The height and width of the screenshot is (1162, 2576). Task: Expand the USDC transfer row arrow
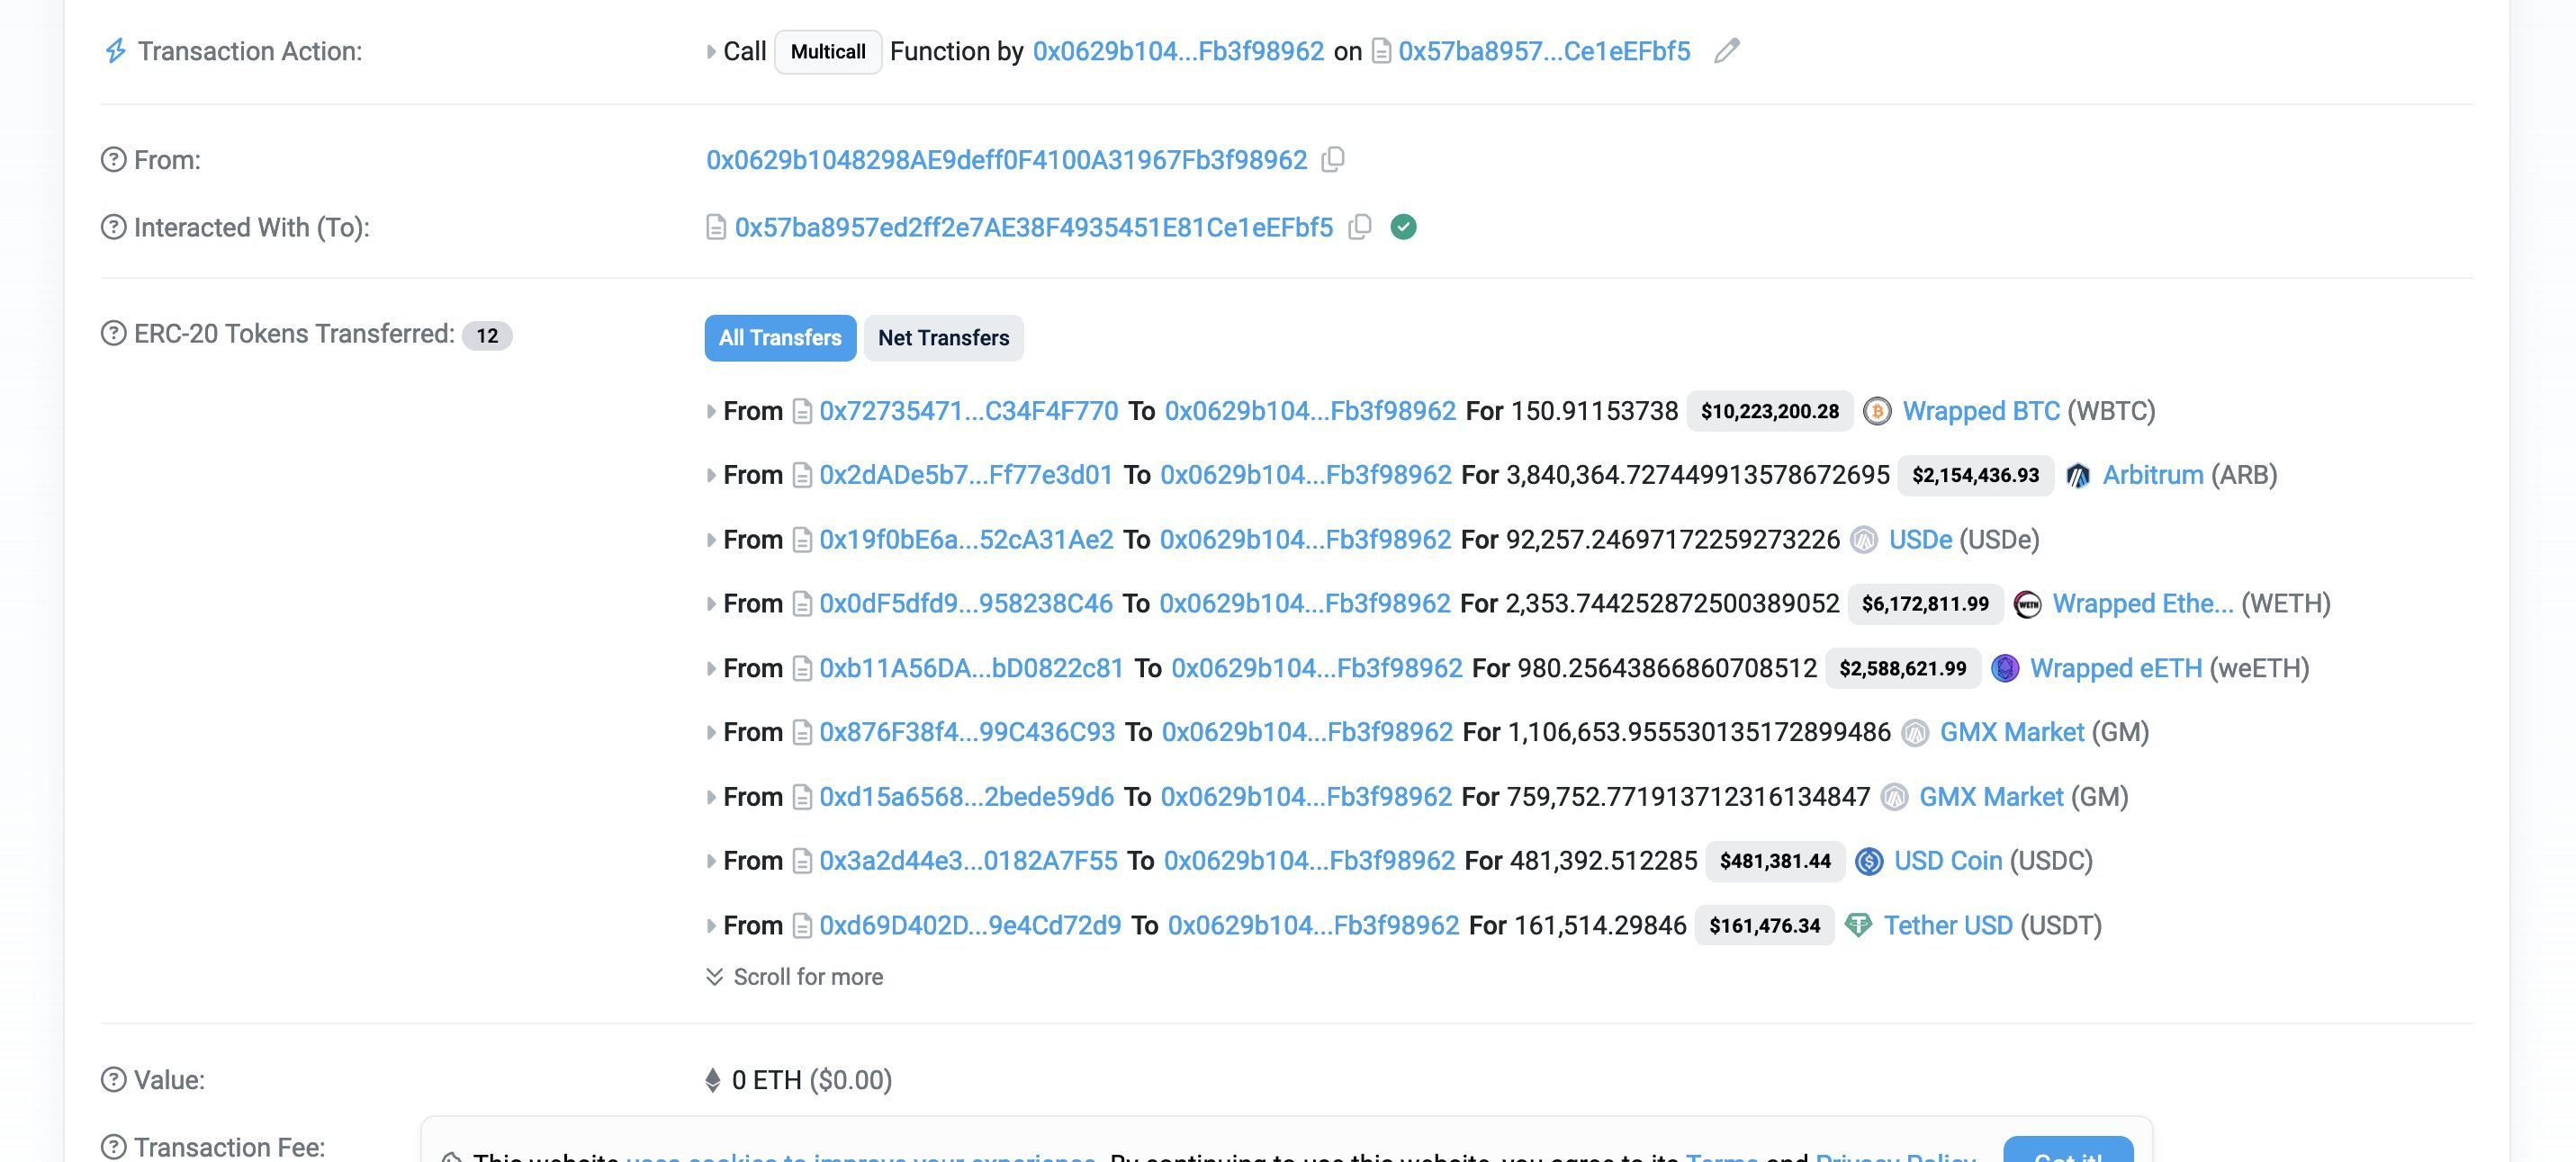[711, 862]
